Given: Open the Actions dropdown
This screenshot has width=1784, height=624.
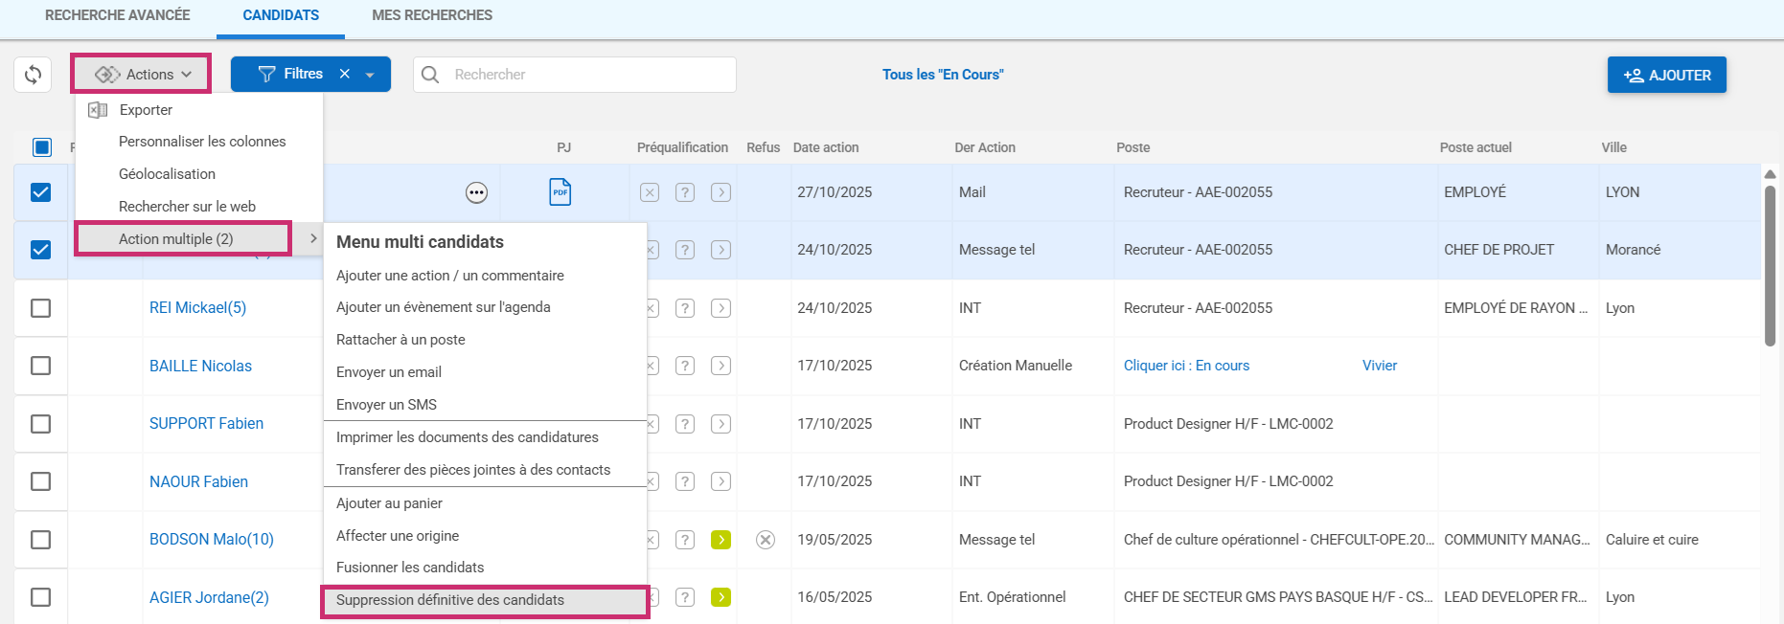Looking at the screenshot, I should pos(142,75).
